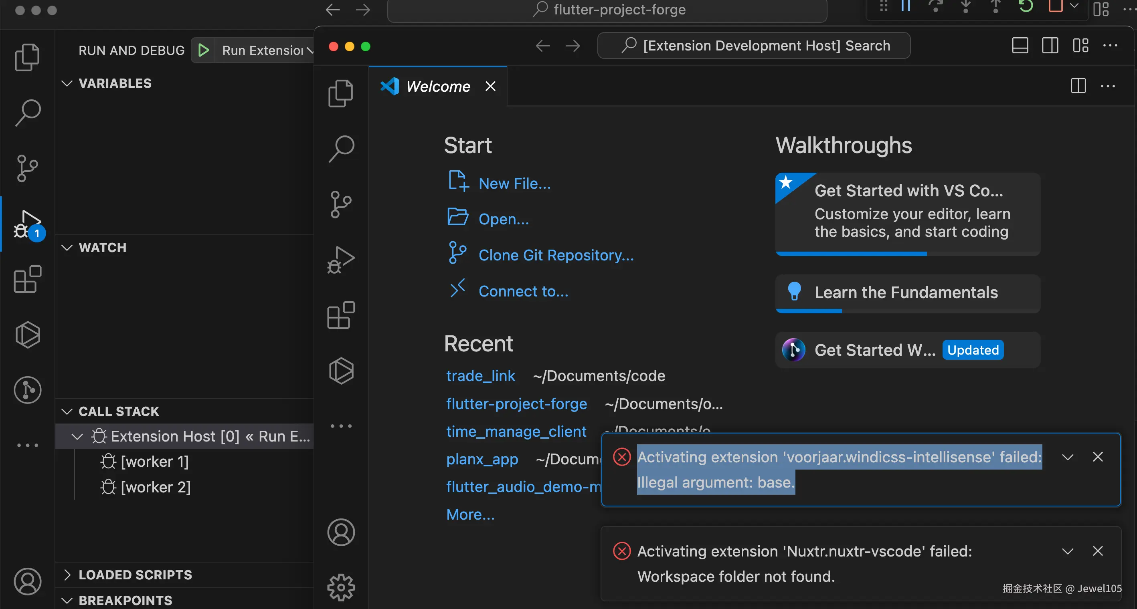
Task: Select the Welcome tab
Action: [438, 87]
